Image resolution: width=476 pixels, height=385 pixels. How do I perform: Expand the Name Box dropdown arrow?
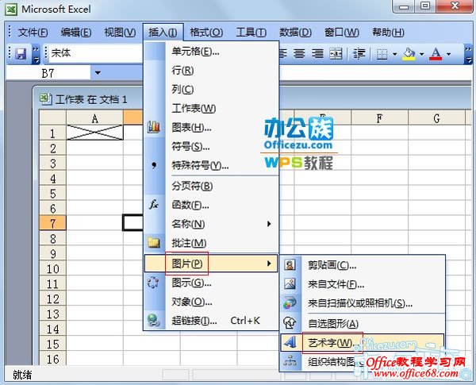coord(98,73)
